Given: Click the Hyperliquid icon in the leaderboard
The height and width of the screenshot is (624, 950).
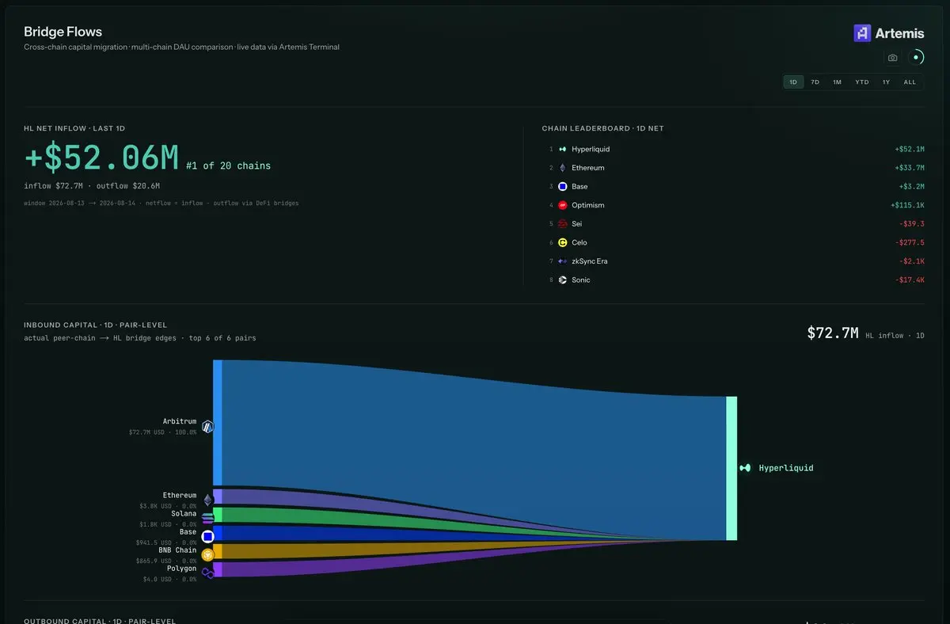Looking at the screenshot, I should (563, 149).
